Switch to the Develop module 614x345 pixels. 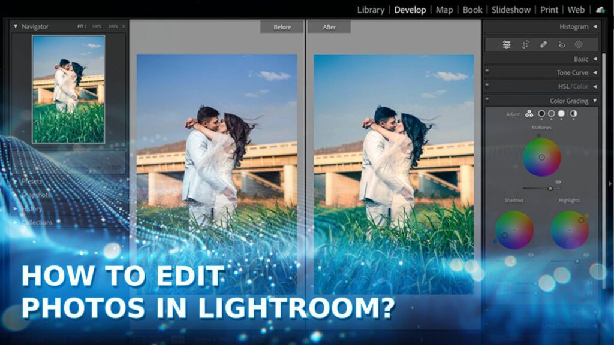[410, 10]
